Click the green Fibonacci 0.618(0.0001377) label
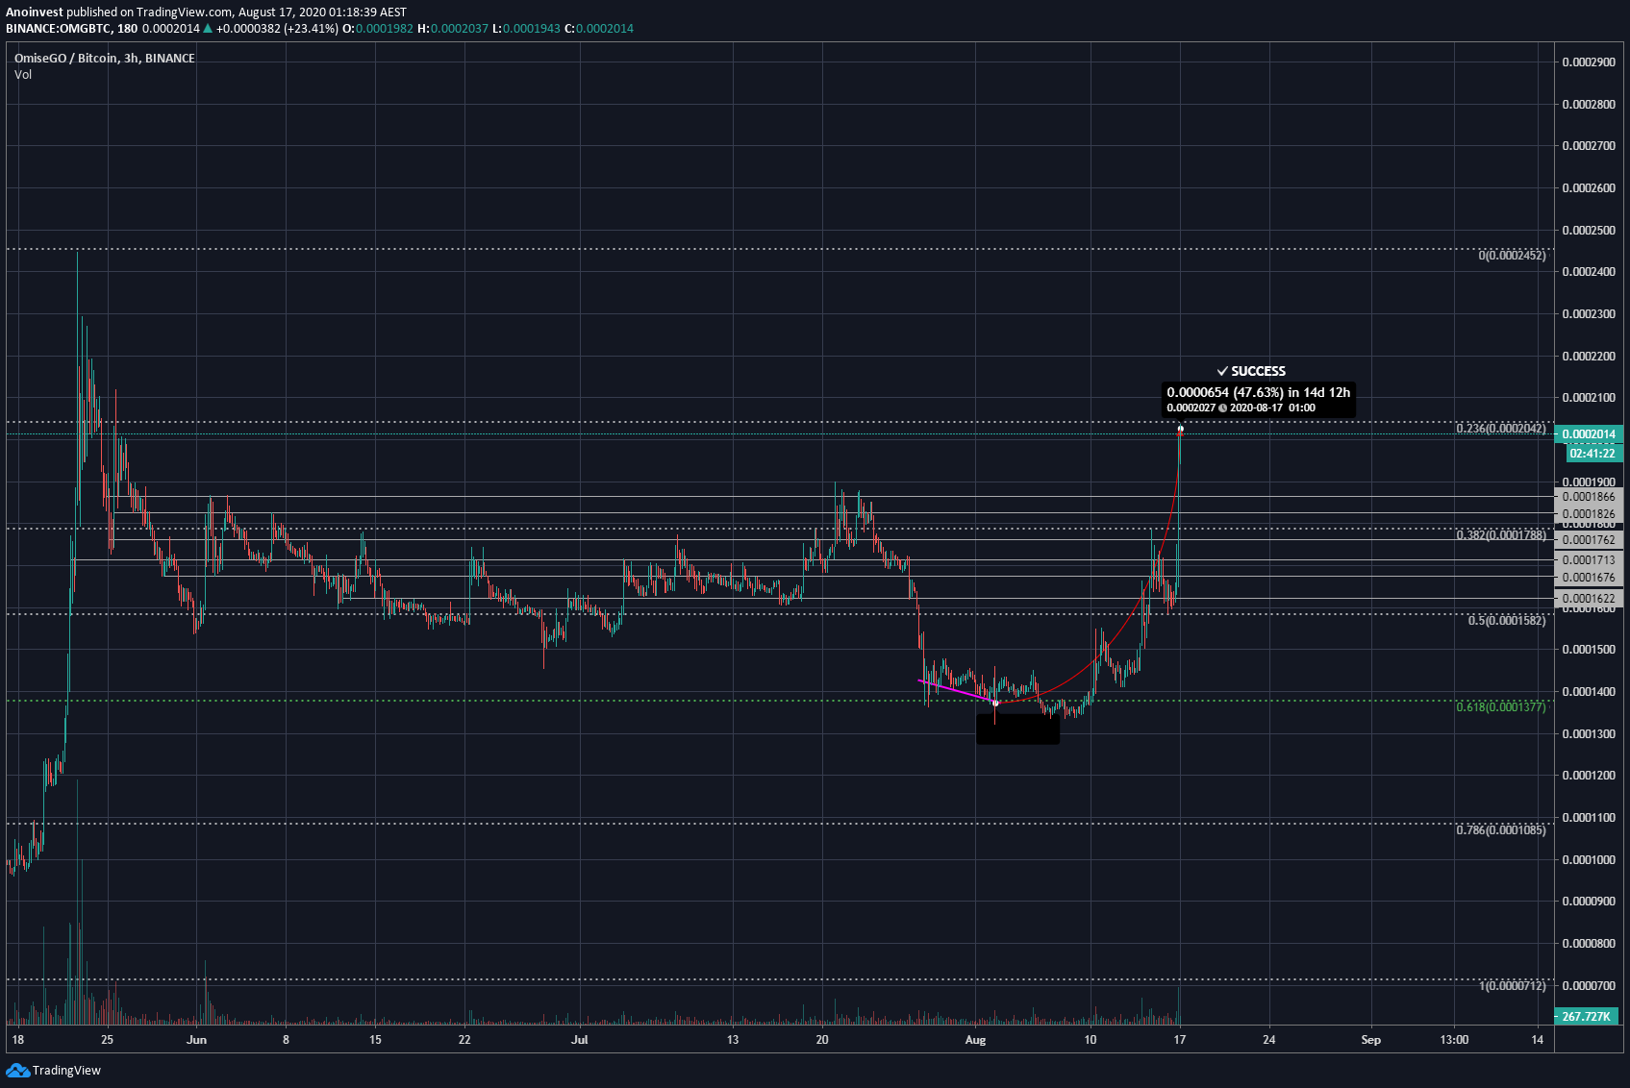The height and width of the screenshot is (1088, 1630). click(1501, 707)
